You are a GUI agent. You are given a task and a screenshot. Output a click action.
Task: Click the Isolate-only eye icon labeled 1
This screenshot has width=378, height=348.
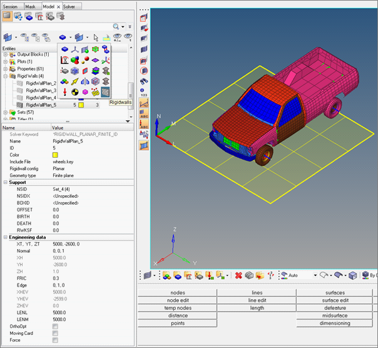128,38
